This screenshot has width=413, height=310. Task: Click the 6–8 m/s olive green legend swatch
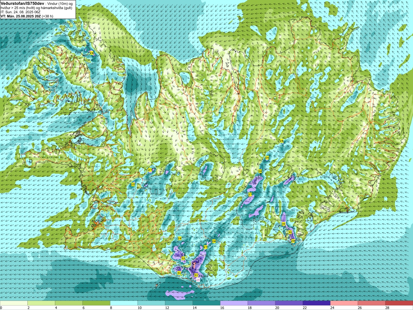[96, 303]
